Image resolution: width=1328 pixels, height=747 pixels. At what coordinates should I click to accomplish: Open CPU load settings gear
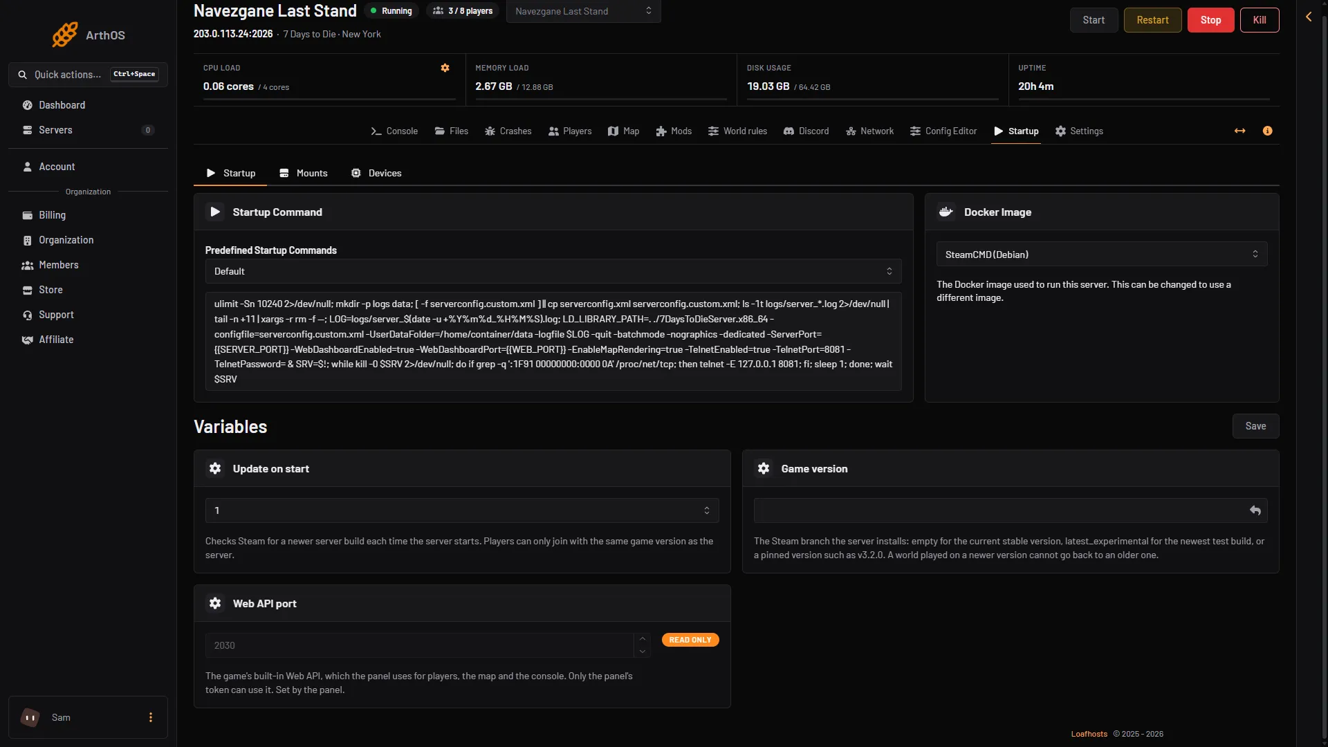(x=445, y=68)
